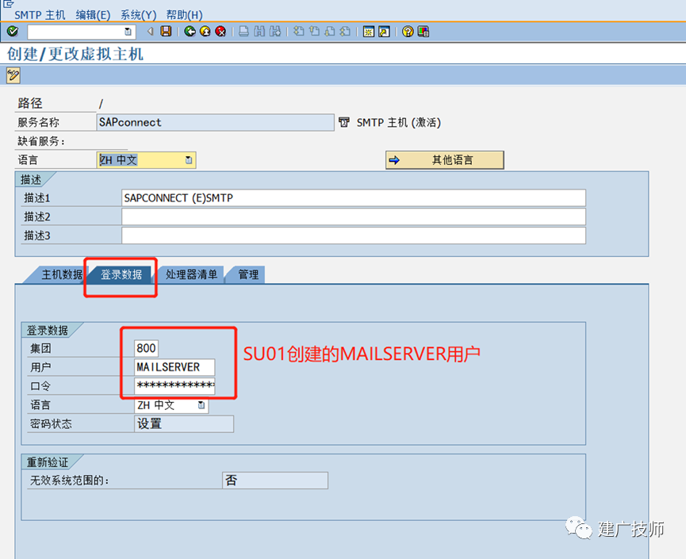The height and width of the screenshot is (559, 686).
Task: Click the red Cancel icon
Action: [x=220, y=32]
